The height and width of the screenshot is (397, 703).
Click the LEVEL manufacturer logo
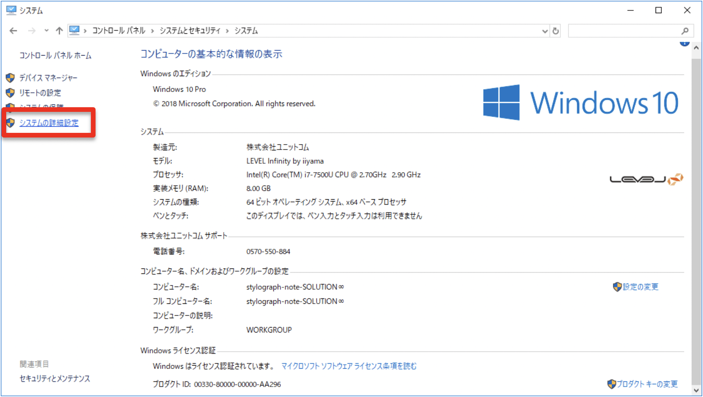coord(646,179)
